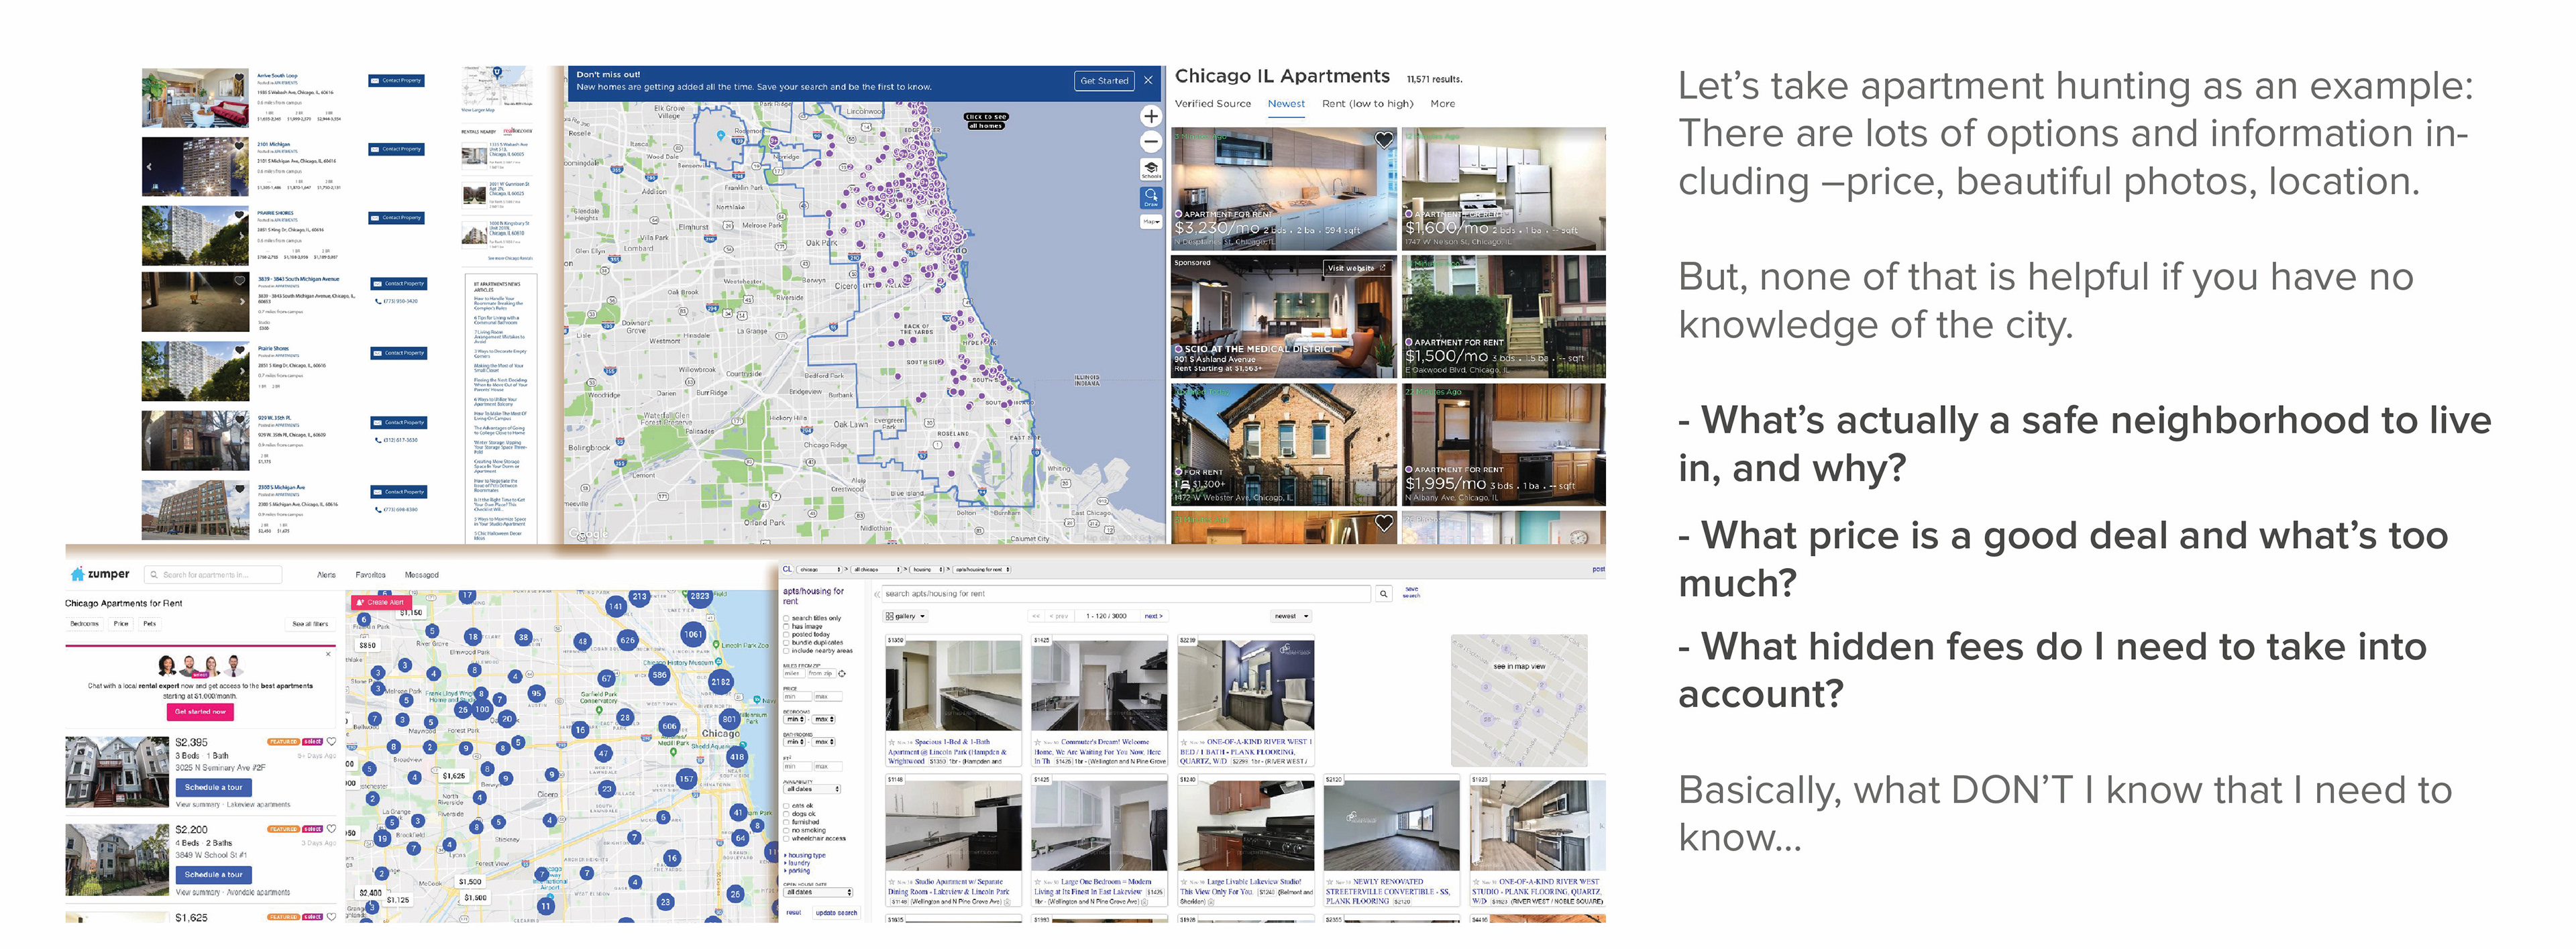
Task: Open the newest sort dropdown
Action: click(1291, 617)
